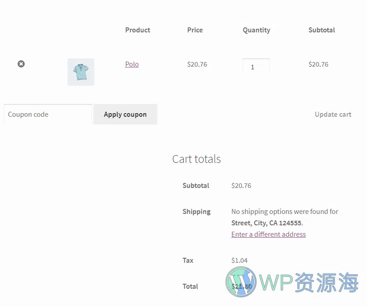Click the Street, City, CA 124555 address text
367x307 pixels.
click(267, 223)
